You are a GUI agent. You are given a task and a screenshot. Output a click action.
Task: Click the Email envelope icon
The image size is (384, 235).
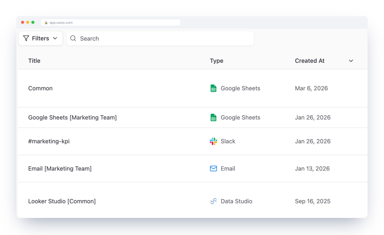(213, 169)
